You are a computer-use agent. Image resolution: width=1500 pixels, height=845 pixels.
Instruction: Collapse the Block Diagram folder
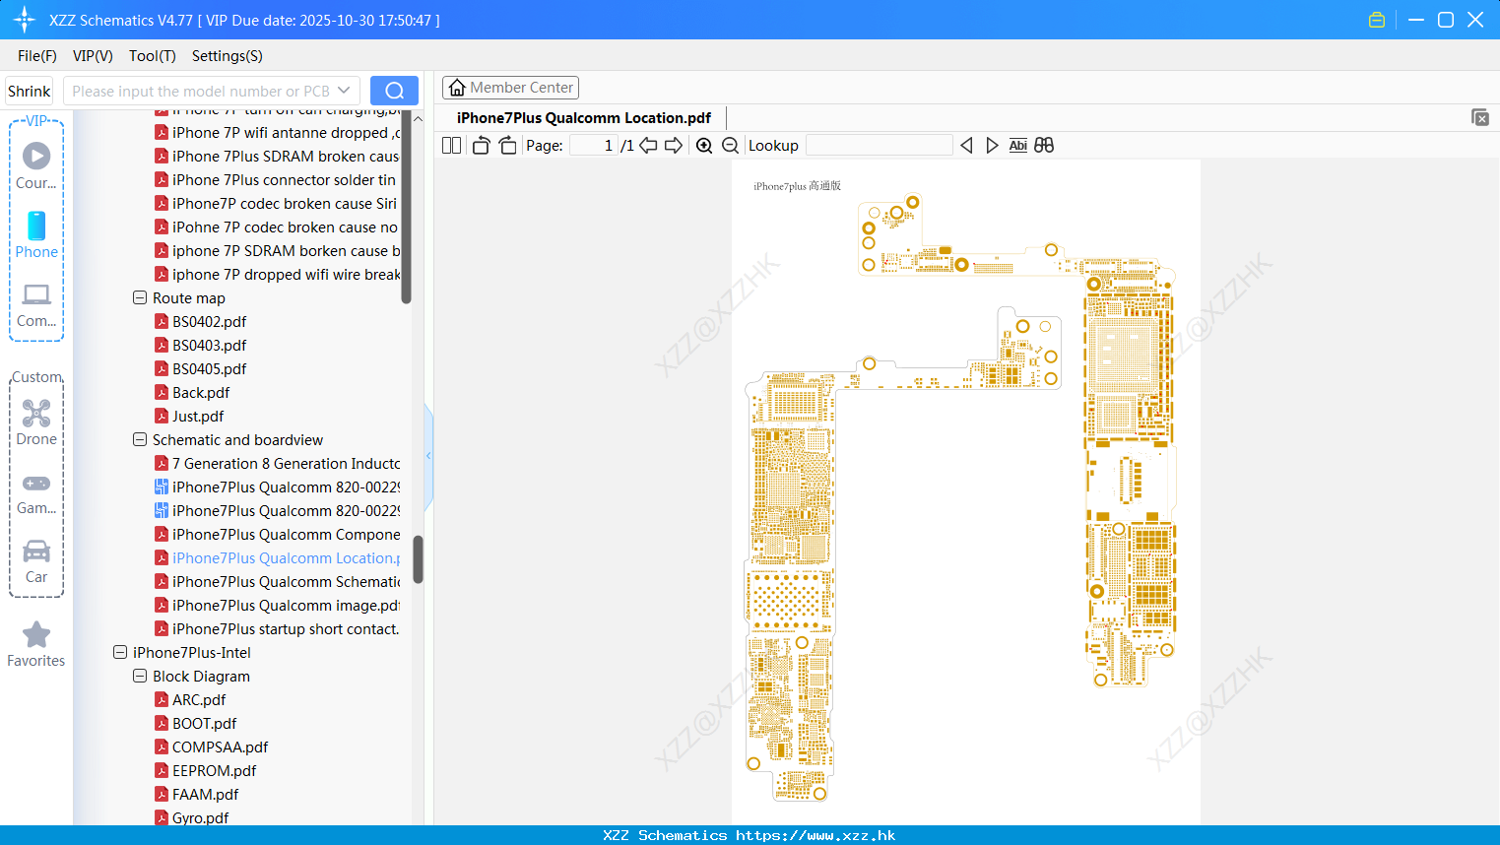point(140,676)
